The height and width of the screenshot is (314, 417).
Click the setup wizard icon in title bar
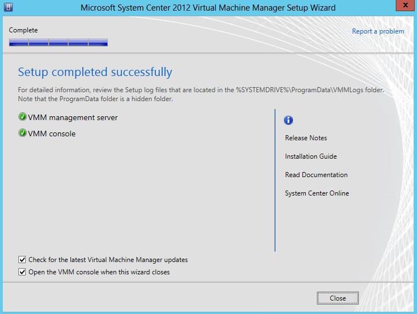coord(8,7)
